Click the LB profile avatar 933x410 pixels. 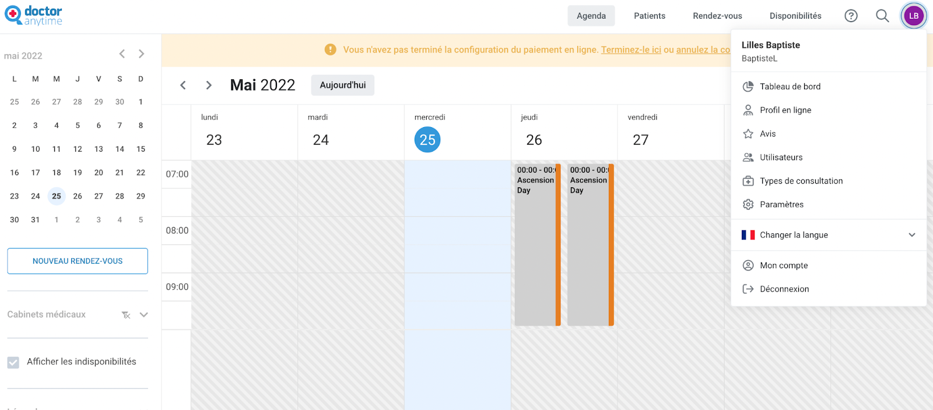914,16
